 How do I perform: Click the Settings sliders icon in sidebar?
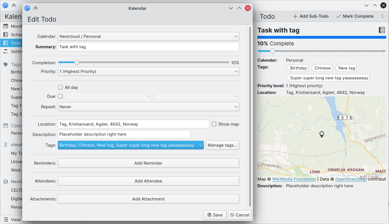pos(6,51)
